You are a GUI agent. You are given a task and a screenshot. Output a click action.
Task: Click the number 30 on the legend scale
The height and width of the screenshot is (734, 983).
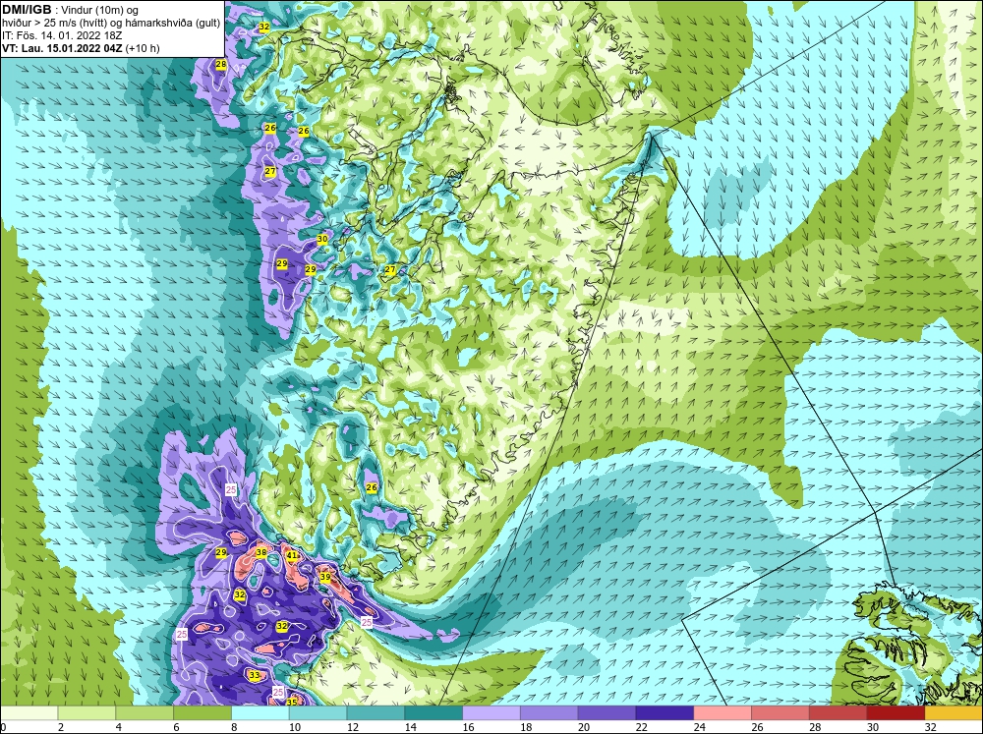(873, 727)
